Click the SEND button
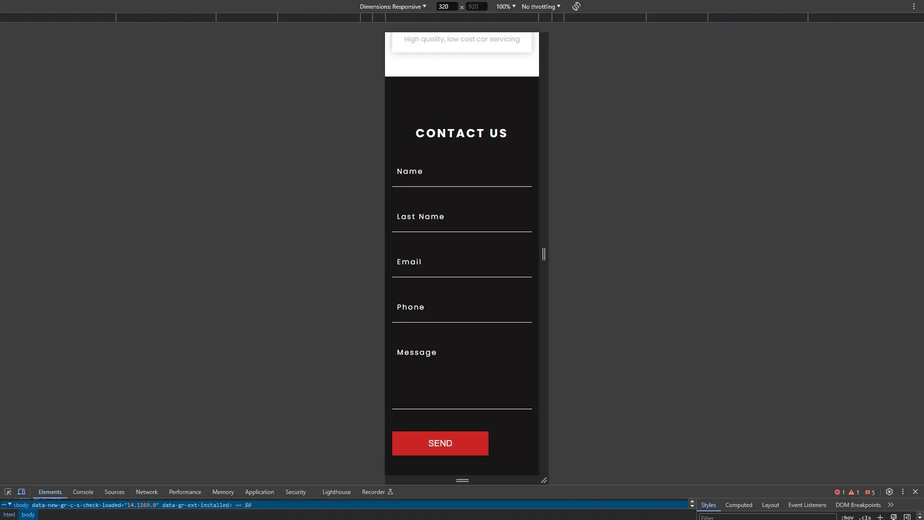This screenshot has height=520, width=924. coord(440,443)
